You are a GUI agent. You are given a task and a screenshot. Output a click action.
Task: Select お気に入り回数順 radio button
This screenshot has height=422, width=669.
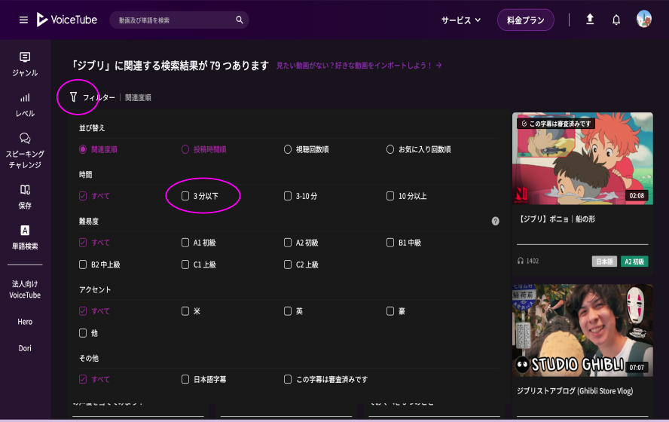[x=390, y=149]
